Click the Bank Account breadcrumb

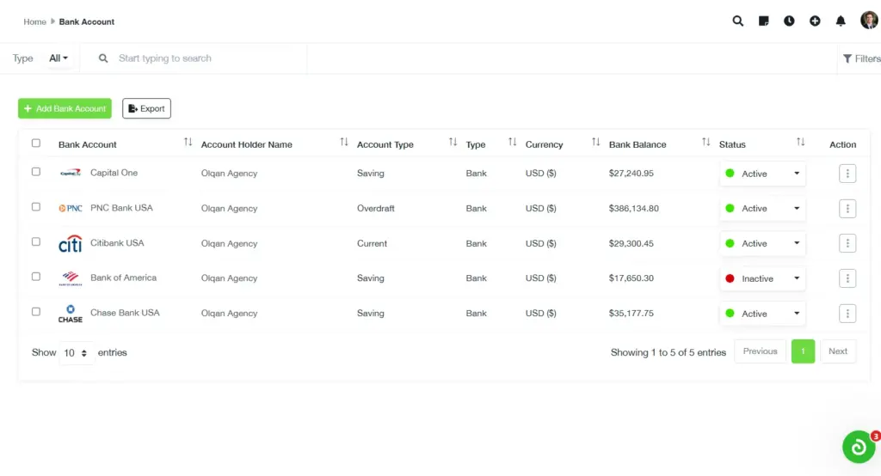[x=87, y=21]
